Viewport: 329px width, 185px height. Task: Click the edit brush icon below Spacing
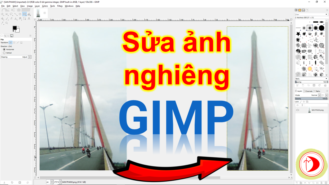click(297, 85)
